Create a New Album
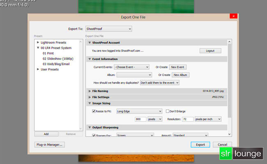267x164 pixels. pyautogui.click(x=180, y=75)
